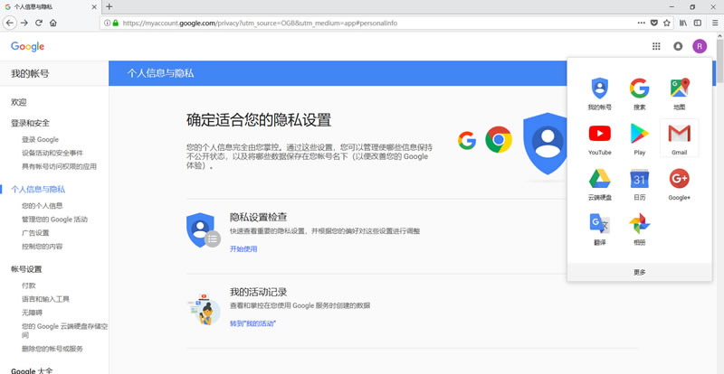Open 您的 Google 云端硬盘存储空间 in sidebar
This screenshot has width=724, height=374.
[64, 331]
